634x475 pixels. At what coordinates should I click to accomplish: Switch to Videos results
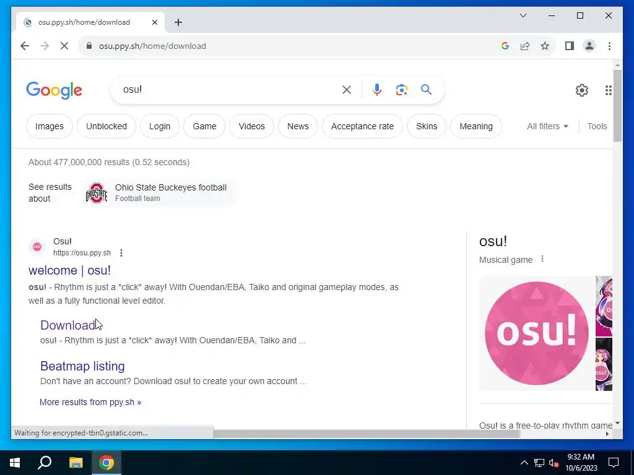[251, 126]
